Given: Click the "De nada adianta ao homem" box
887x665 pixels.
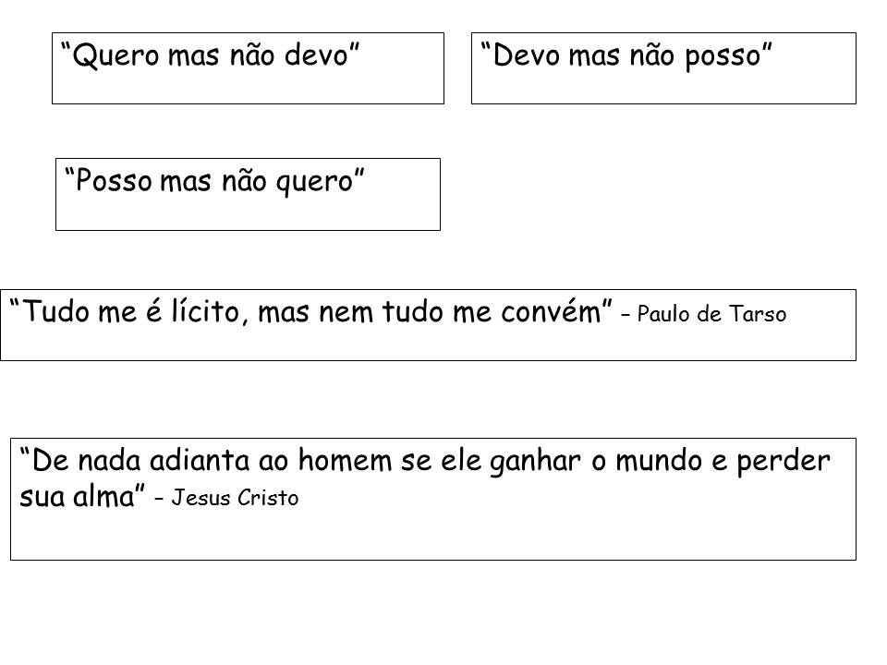Looking at the screenshot, I should [x=433, y=500].
